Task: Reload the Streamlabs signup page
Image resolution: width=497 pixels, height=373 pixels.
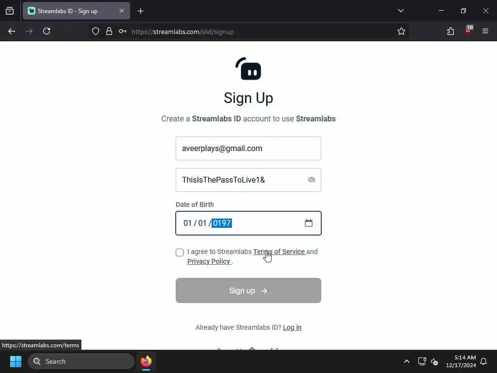Action: coord(47,31)
